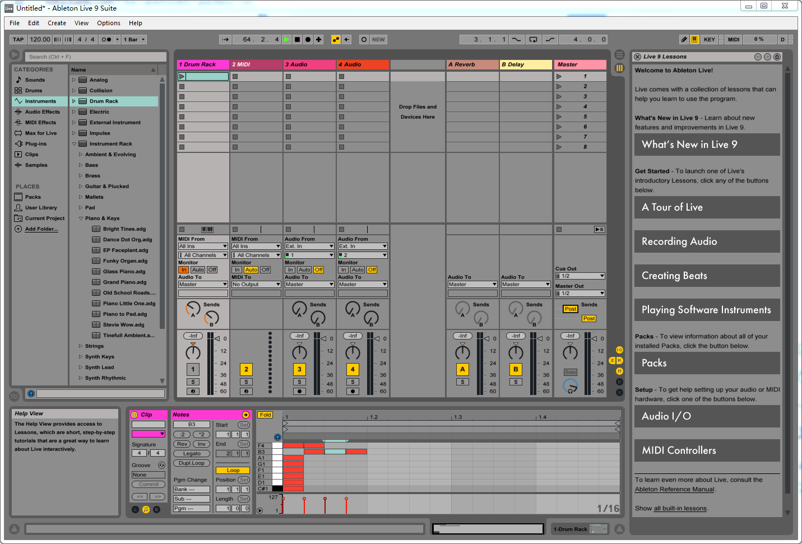The image size is (802, 544).
Task: Click the metronome icon
Action: tap(106, 39)
